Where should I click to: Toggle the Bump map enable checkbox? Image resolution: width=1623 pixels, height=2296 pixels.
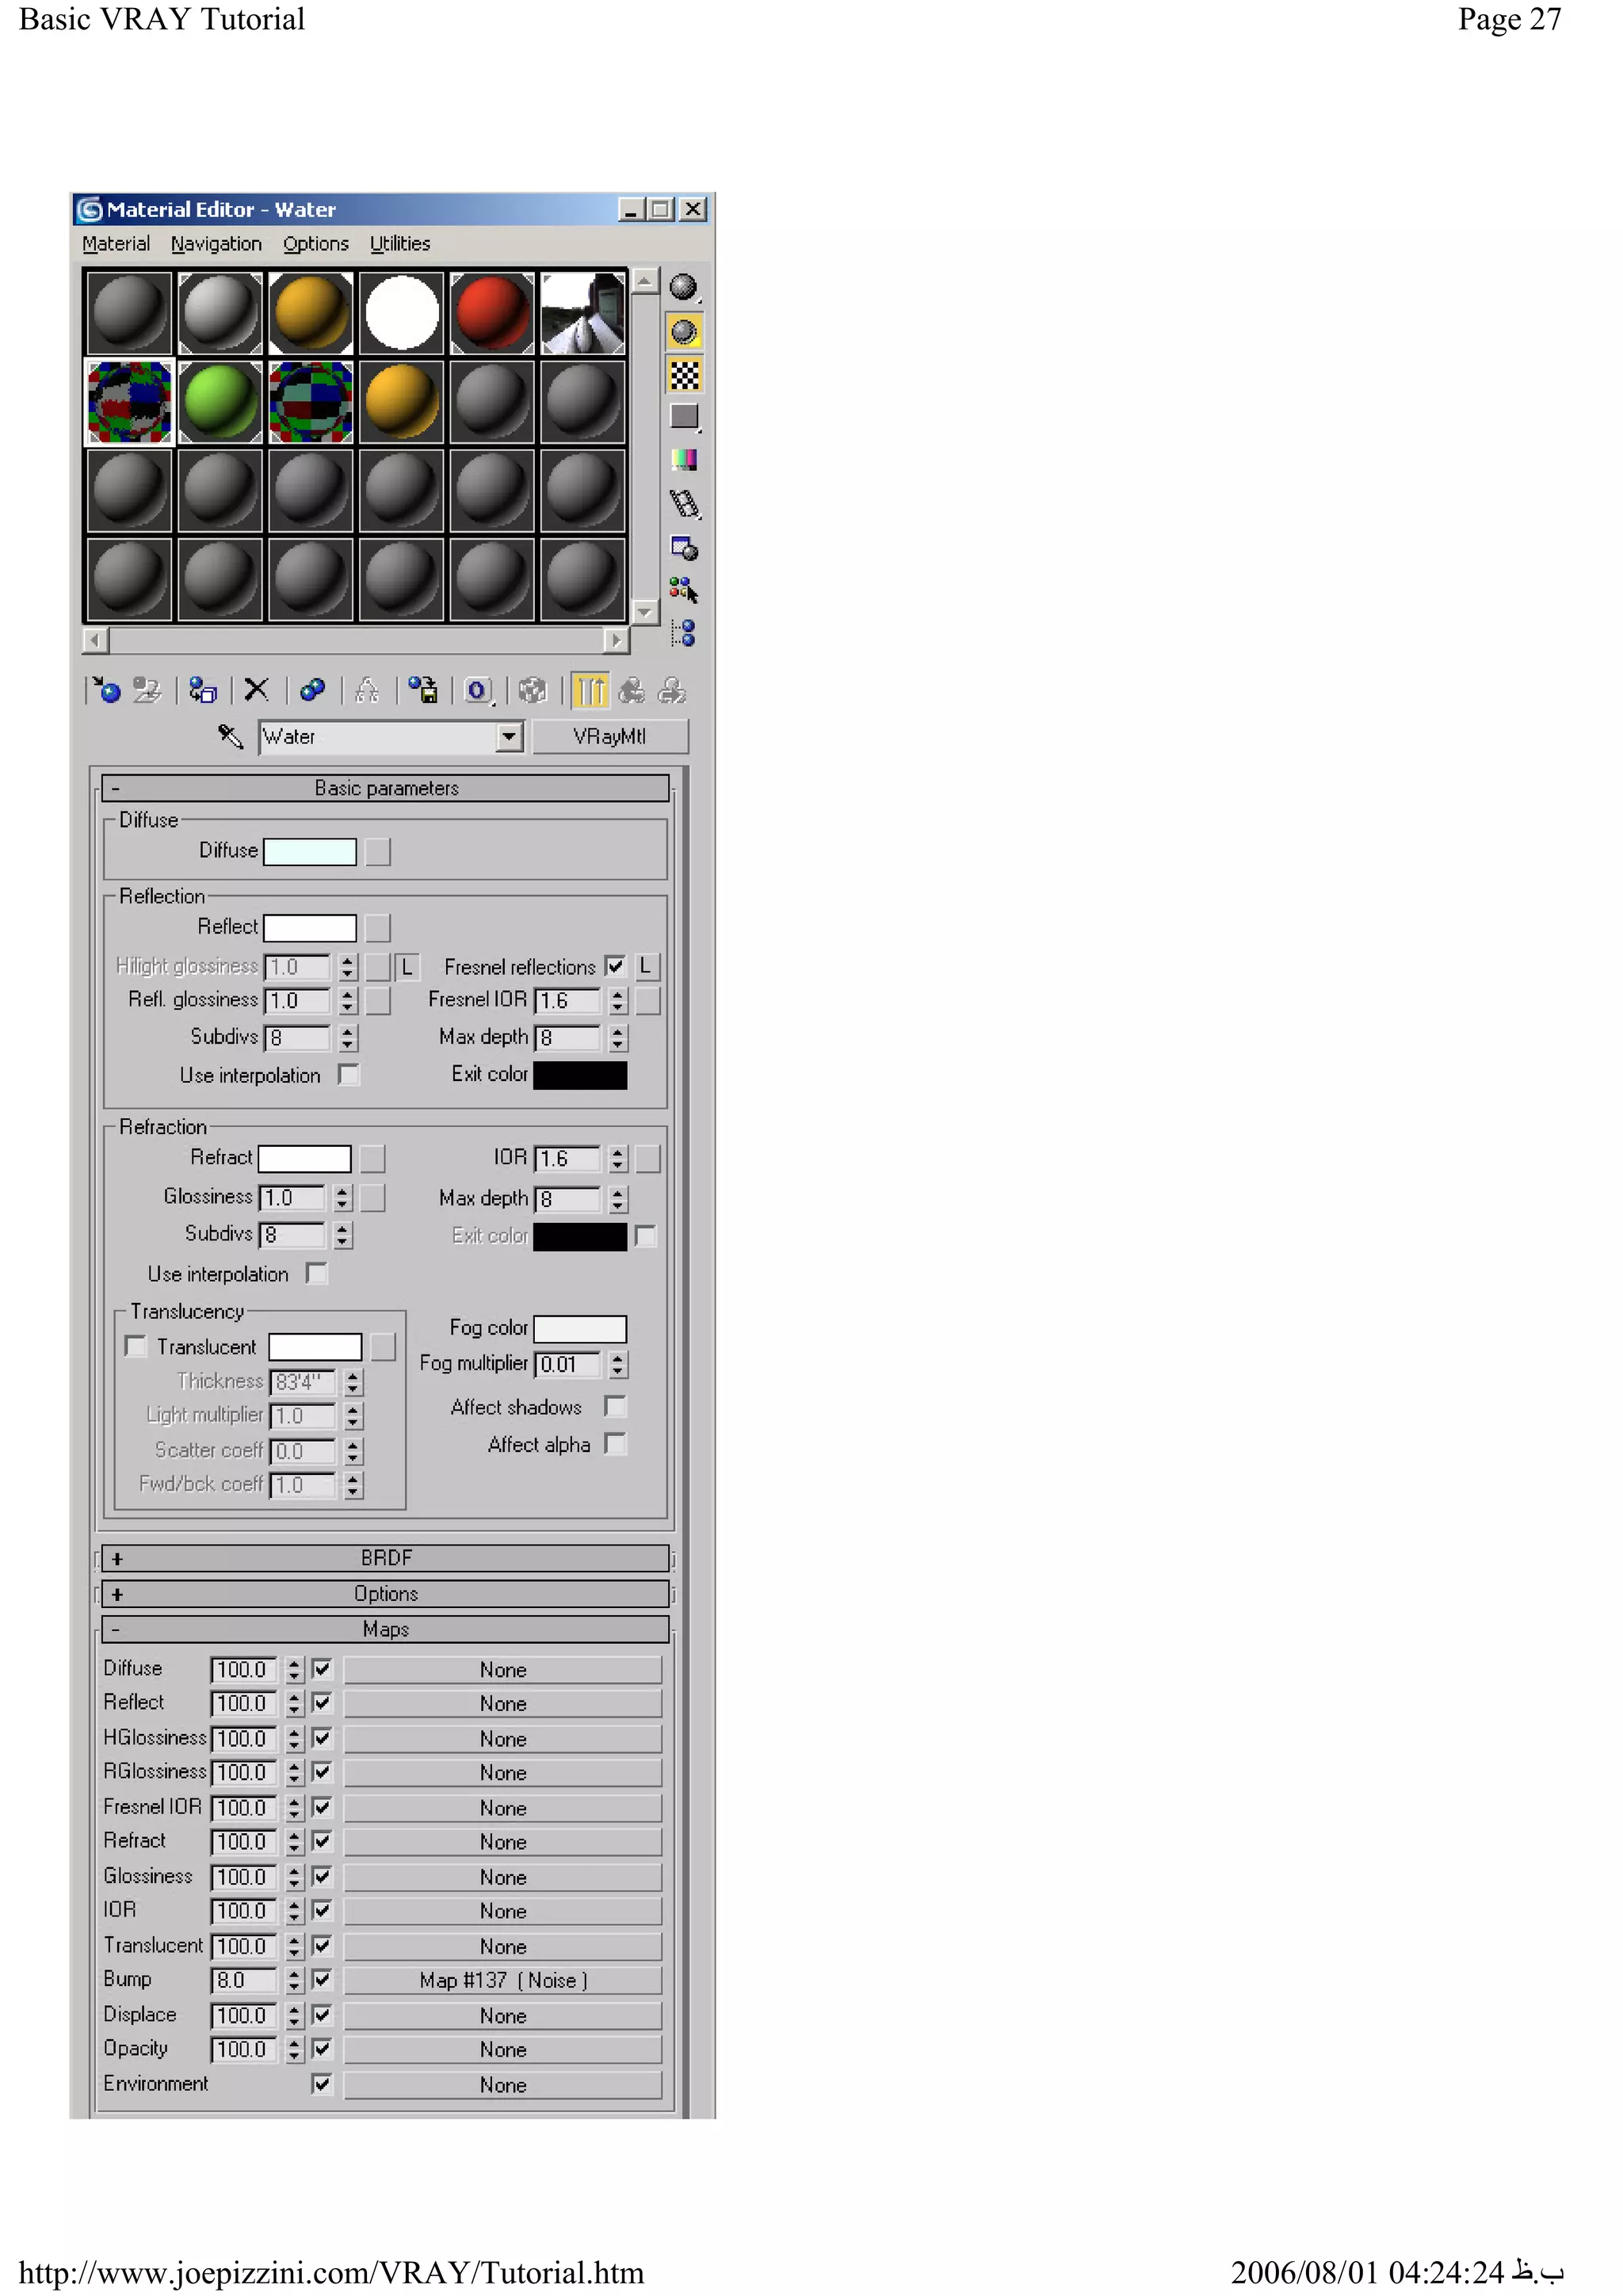point(322,1981)
